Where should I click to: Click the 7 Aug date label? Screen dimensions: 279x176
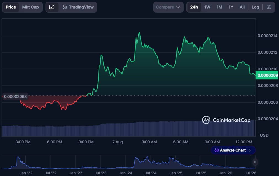118,142
